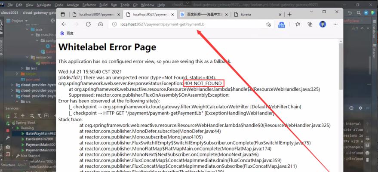Open the 百度 bookmark in favorites bar

[67, 34]
